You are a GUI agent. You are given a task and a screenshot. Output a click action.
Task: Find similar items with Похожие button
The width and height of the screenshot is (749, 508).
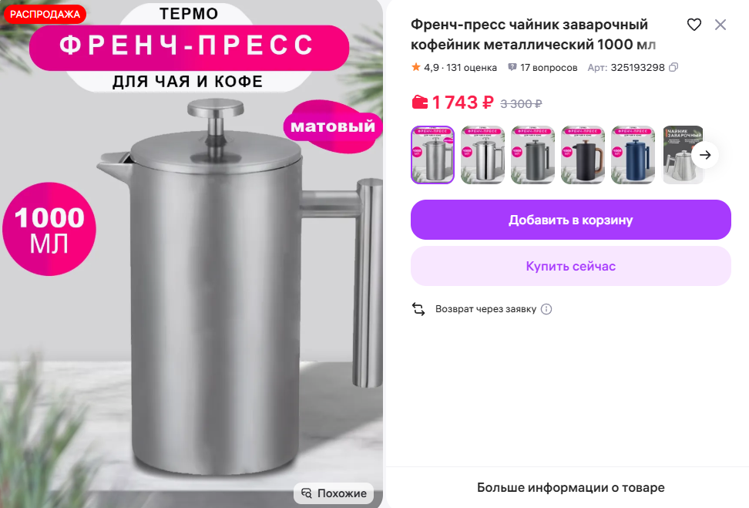[x=334, y=493]
